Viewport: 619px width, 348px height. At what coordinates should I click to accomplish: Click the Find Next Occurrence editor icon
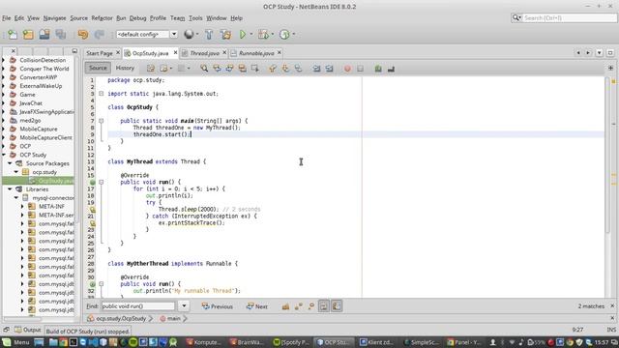point(229,69)
